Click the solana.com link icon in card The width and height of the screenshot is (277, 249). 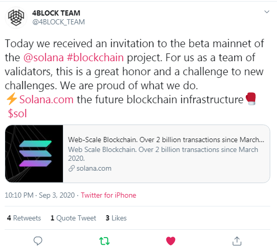[x=71, y=169]
